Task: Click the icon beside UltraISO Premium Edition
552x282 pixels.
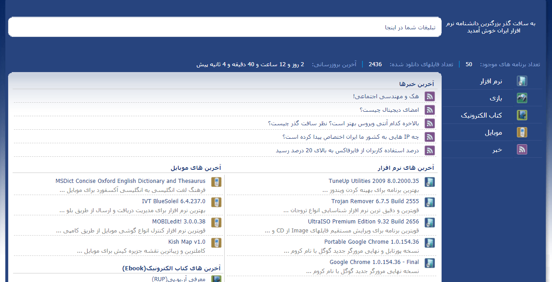Action: tap(430, 223)
